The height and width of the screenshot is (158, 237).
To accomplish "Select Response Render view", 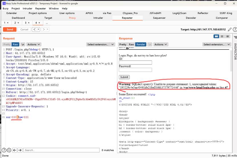I will click(141, 44).
